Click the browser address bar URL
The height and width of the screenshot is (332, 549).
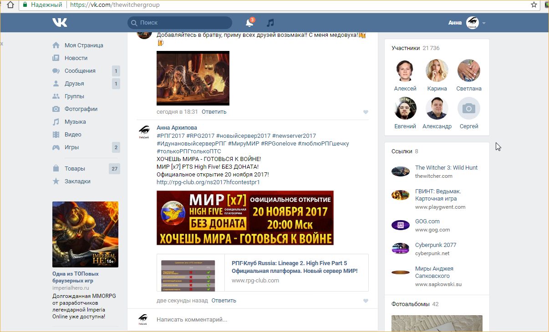115,5
